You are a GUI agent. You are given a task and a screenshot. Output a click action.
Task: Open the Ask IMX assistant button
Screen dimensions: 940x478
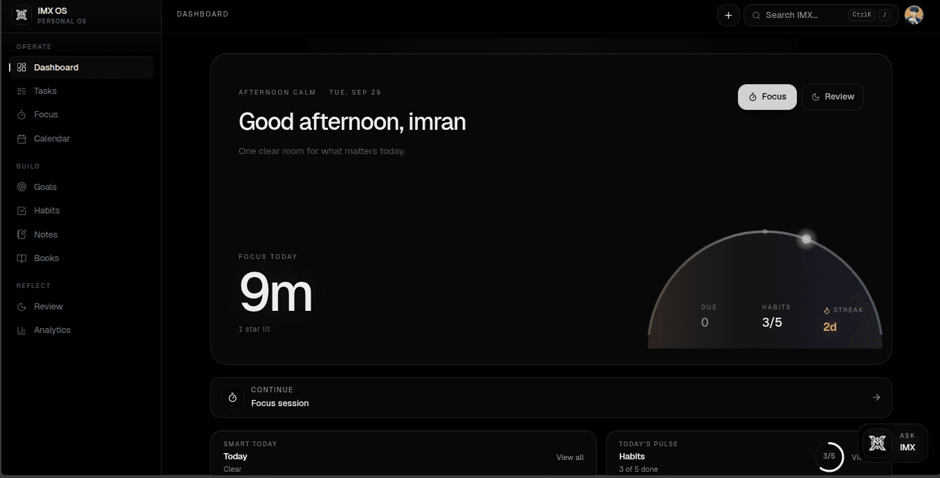(x=892, y=442)
